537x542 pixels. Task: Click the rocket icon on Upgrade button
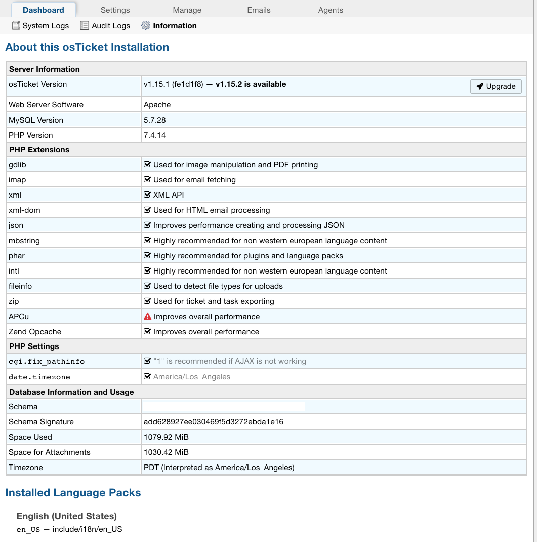[480, 86]
